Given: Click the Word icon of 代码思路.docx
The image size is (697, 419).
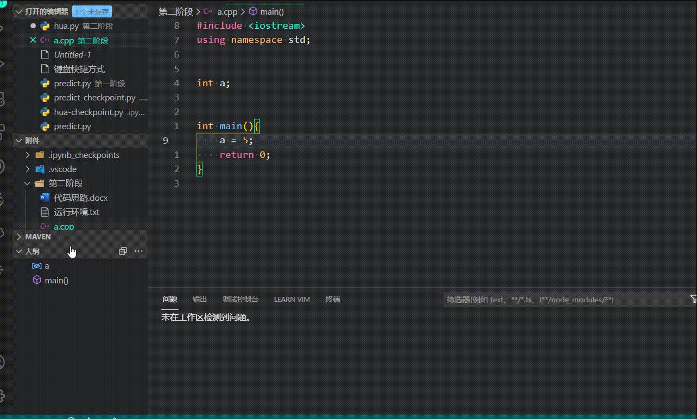Looking at the screenshot, I should pos(45,198).
